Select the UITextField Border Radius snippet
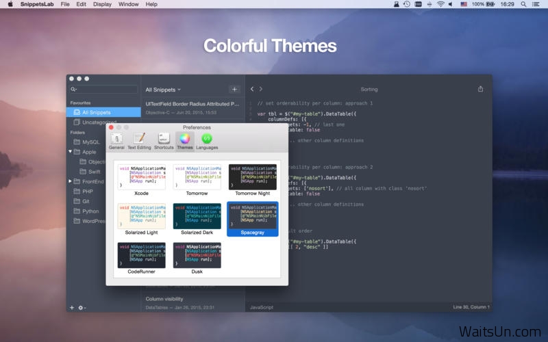 192,108
